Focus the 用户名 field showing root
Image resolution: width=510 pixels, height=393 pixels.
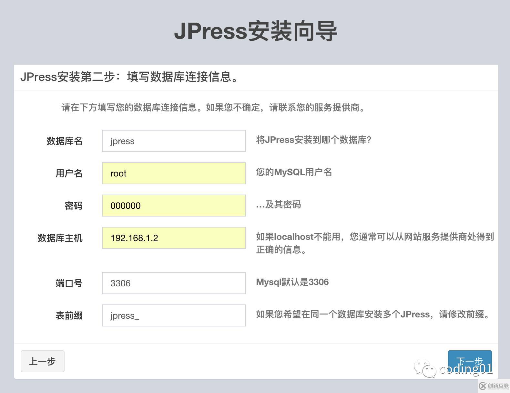click(x=174, y=173)
